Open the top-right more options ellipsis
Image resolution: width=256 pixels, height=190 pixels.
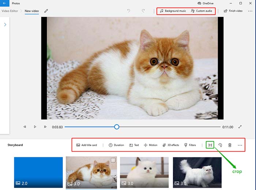click(250, 11)
